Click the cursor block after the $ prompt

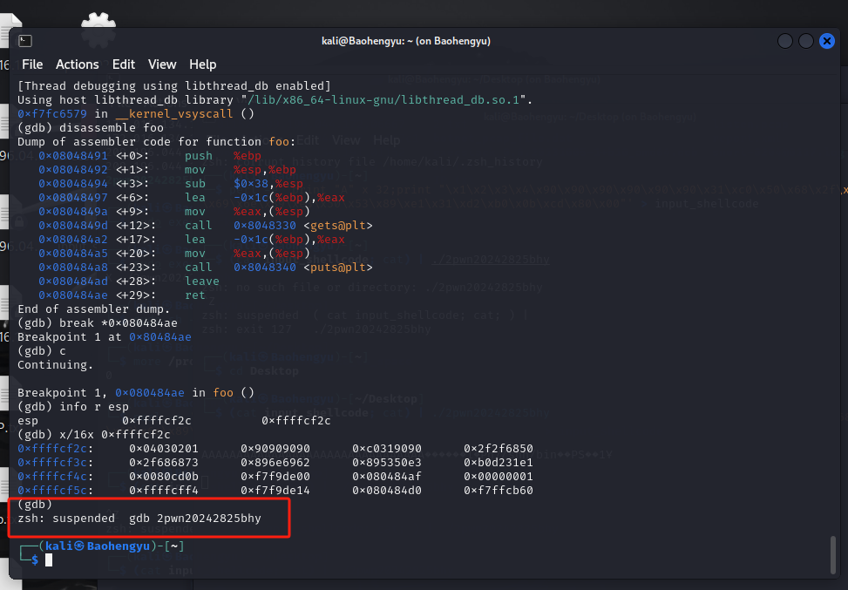tap(49, 559)
